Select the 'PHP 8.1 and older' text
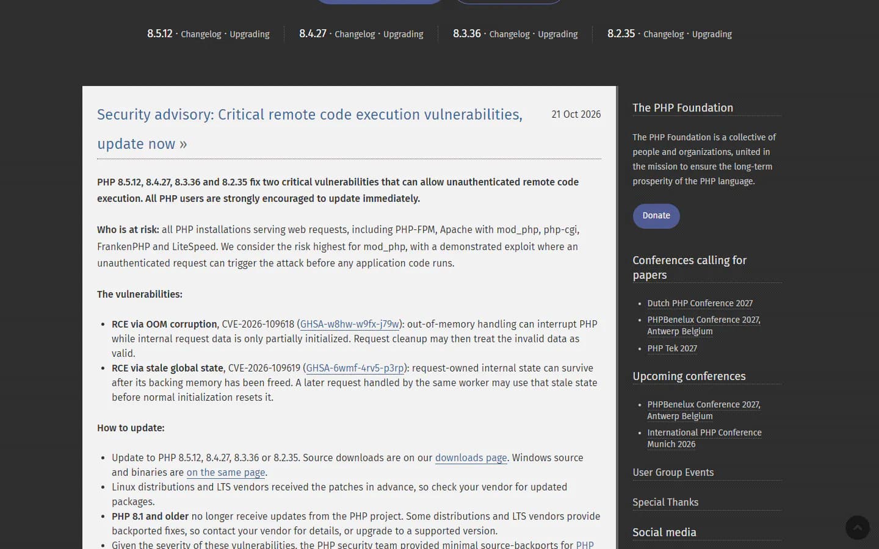Viewport: 879px width, 549px height. [150, 517]
